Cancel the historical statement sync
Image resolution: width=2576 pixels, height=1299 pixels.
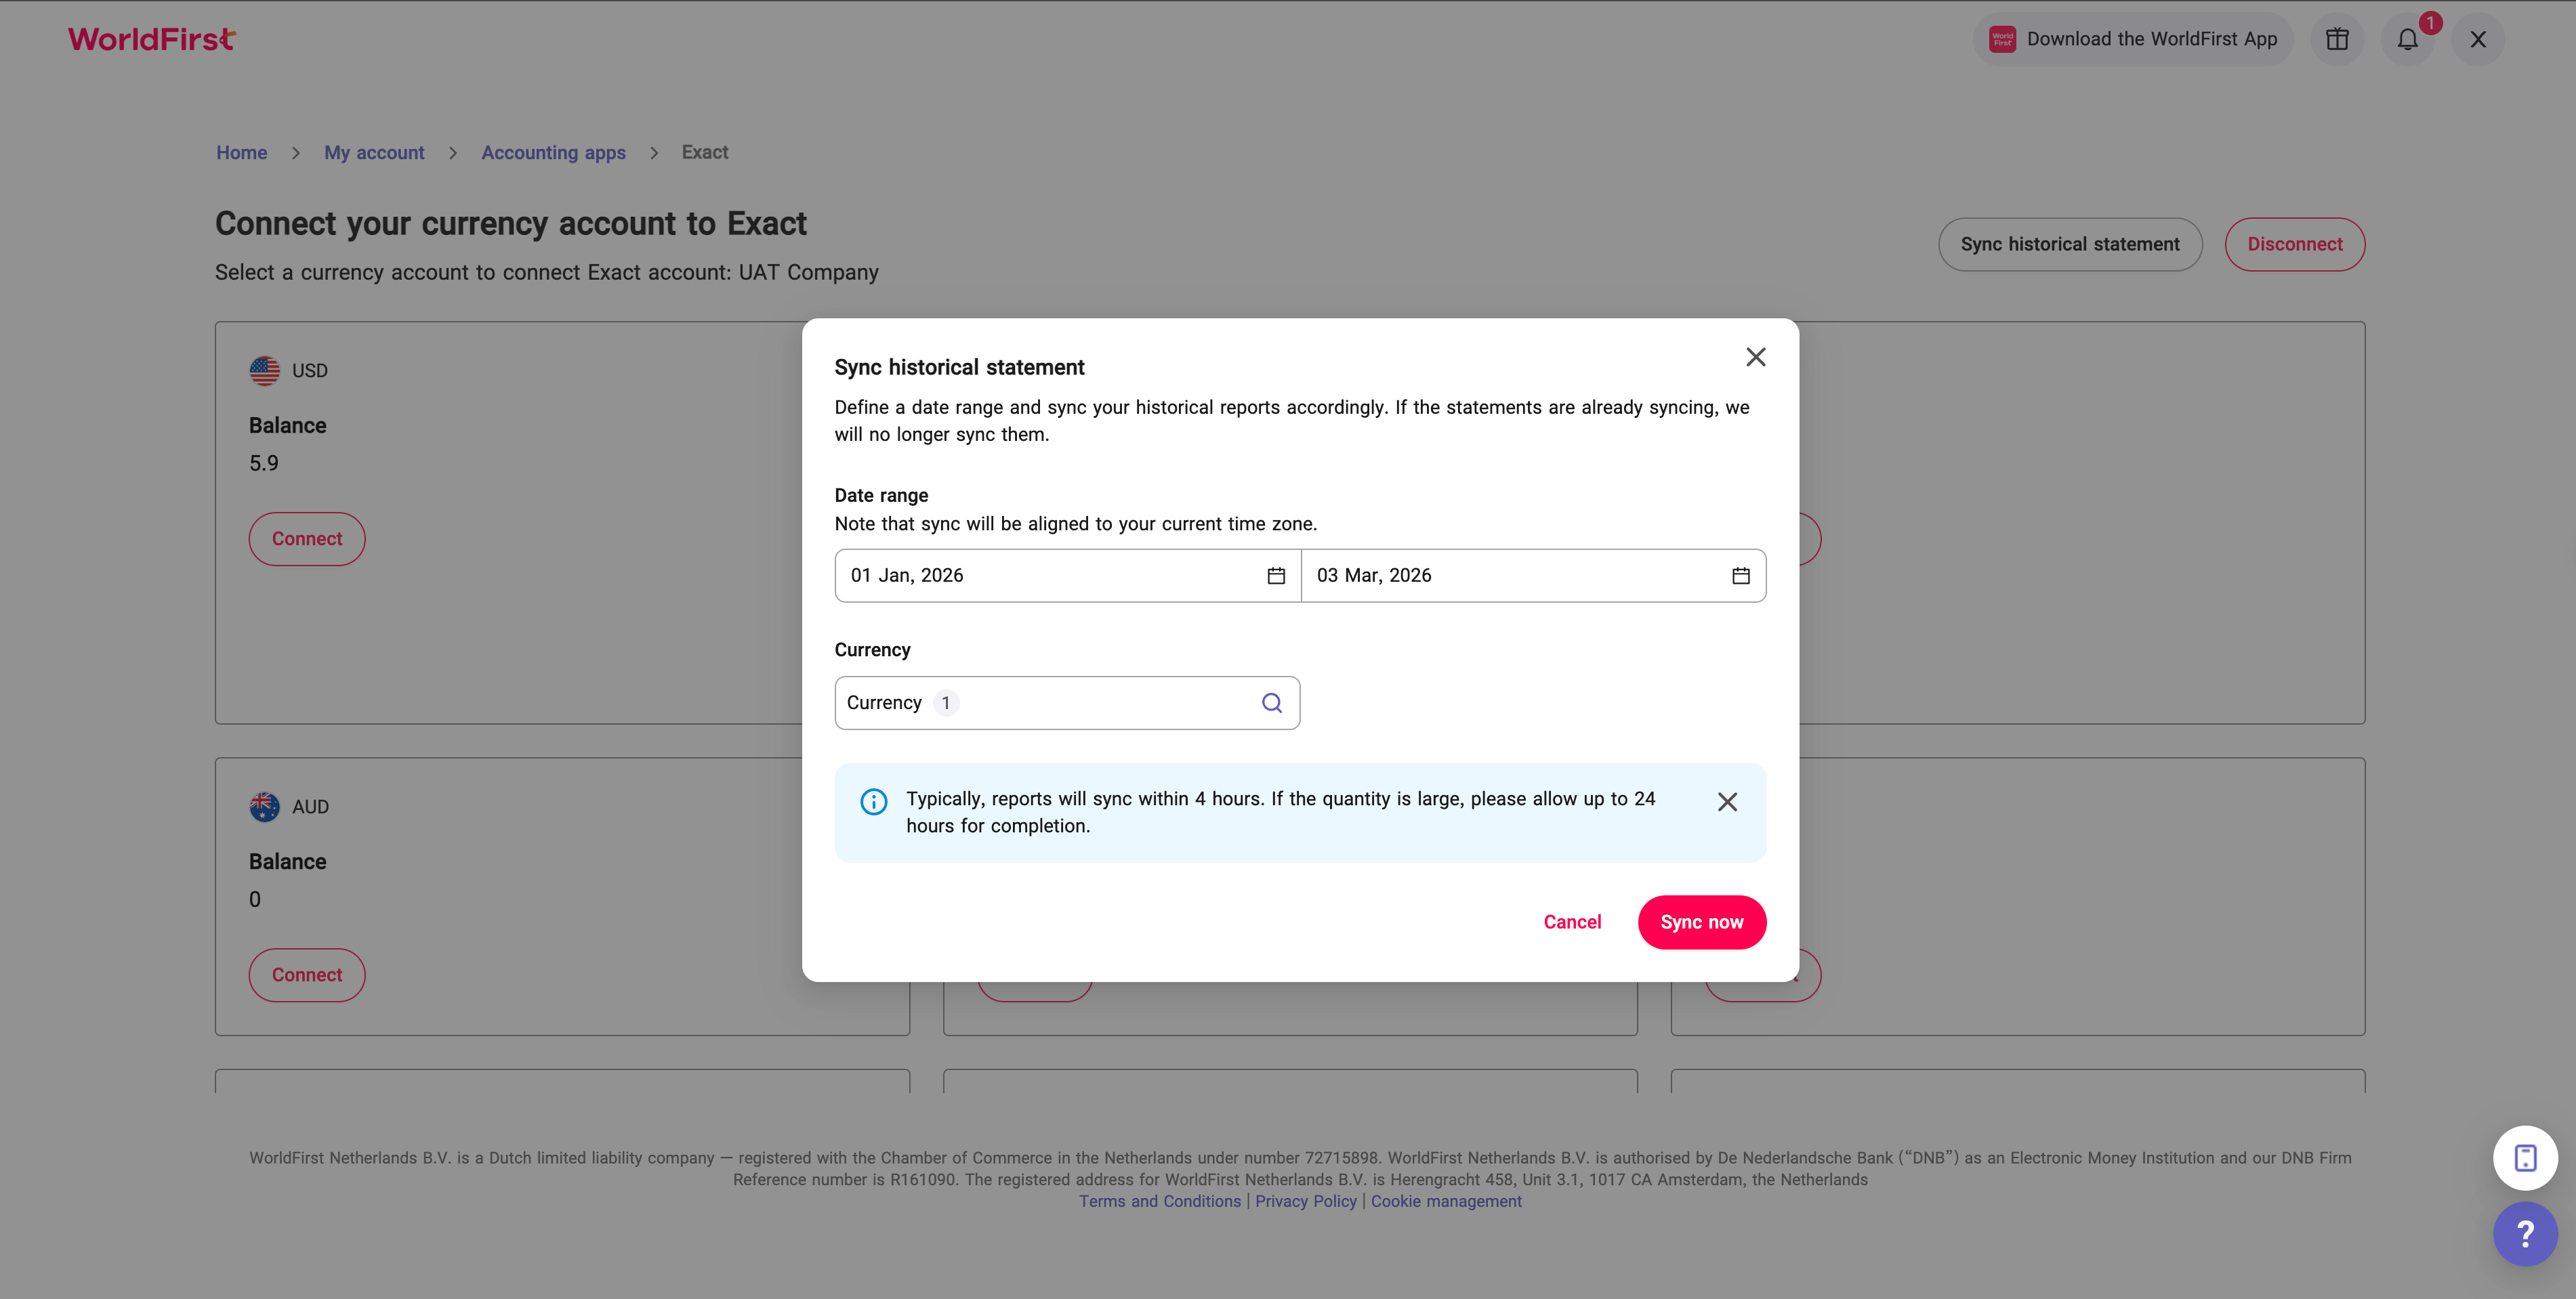click(1572, 921)
